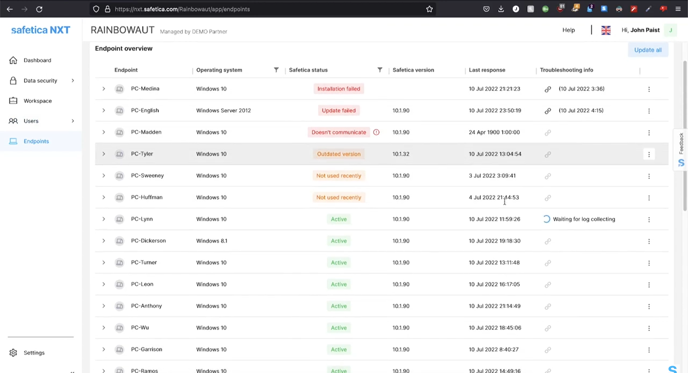Open the Help link in header
Screen dimensions: 688x373
tap(568, 30)
